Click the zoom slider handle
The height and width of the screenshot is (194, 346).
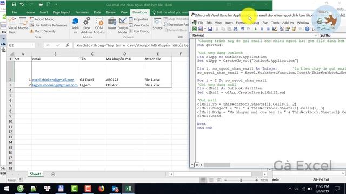(x=241, y=180)
